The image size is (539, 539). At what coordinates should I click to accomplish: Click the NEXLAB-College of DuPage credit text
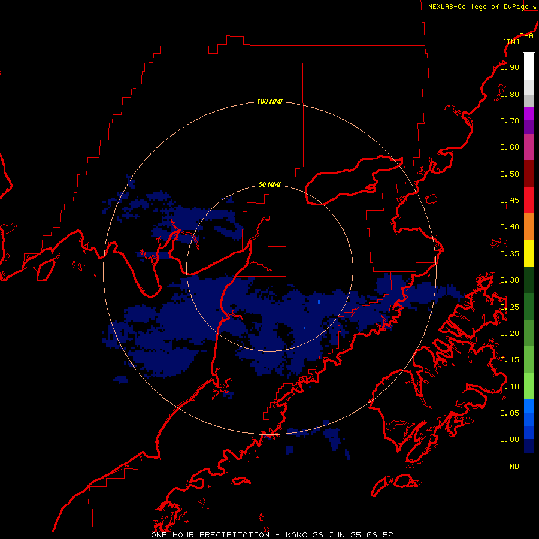coord(478,7)
